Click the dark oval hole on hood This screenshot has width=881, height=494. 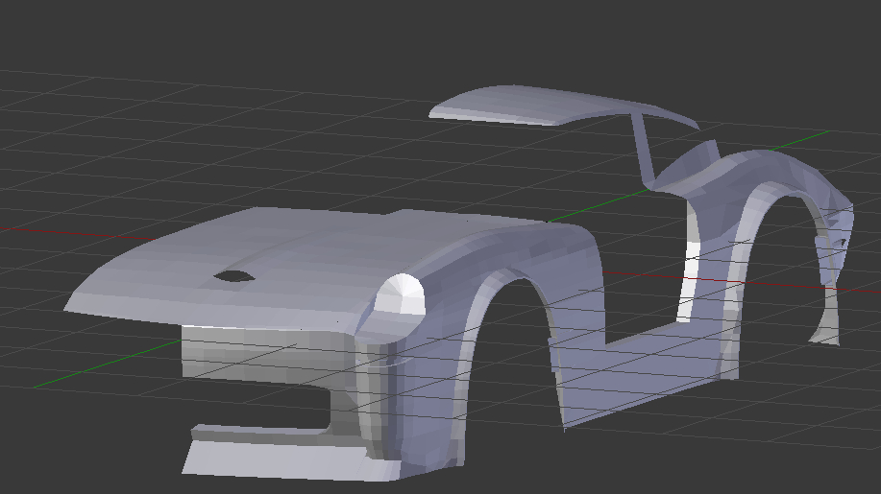(x=233, y=276)
